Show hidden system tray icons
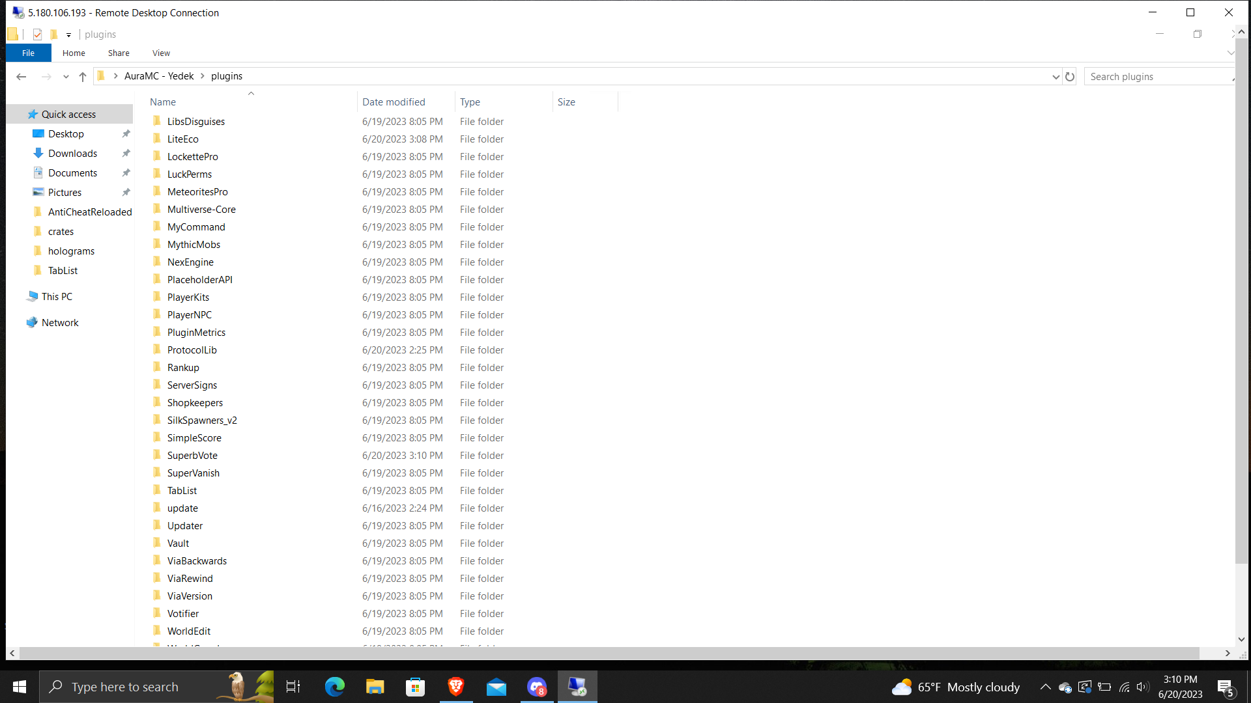Screen dimensions: 1251x703 coord(1045,687)
